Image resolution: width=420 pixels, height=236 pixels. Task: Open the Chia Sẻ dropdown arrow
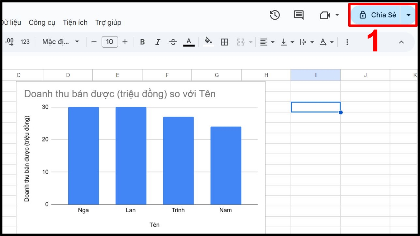point(408,15)
